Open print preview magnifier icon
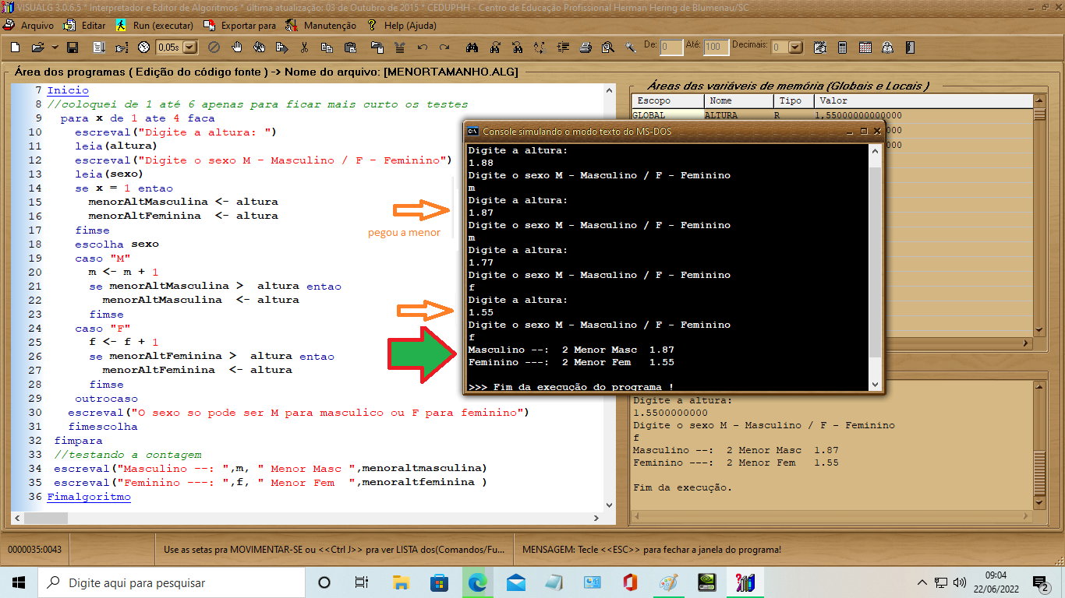The image size is (1065, 598). pyautogui.click(x=607, y=47)
